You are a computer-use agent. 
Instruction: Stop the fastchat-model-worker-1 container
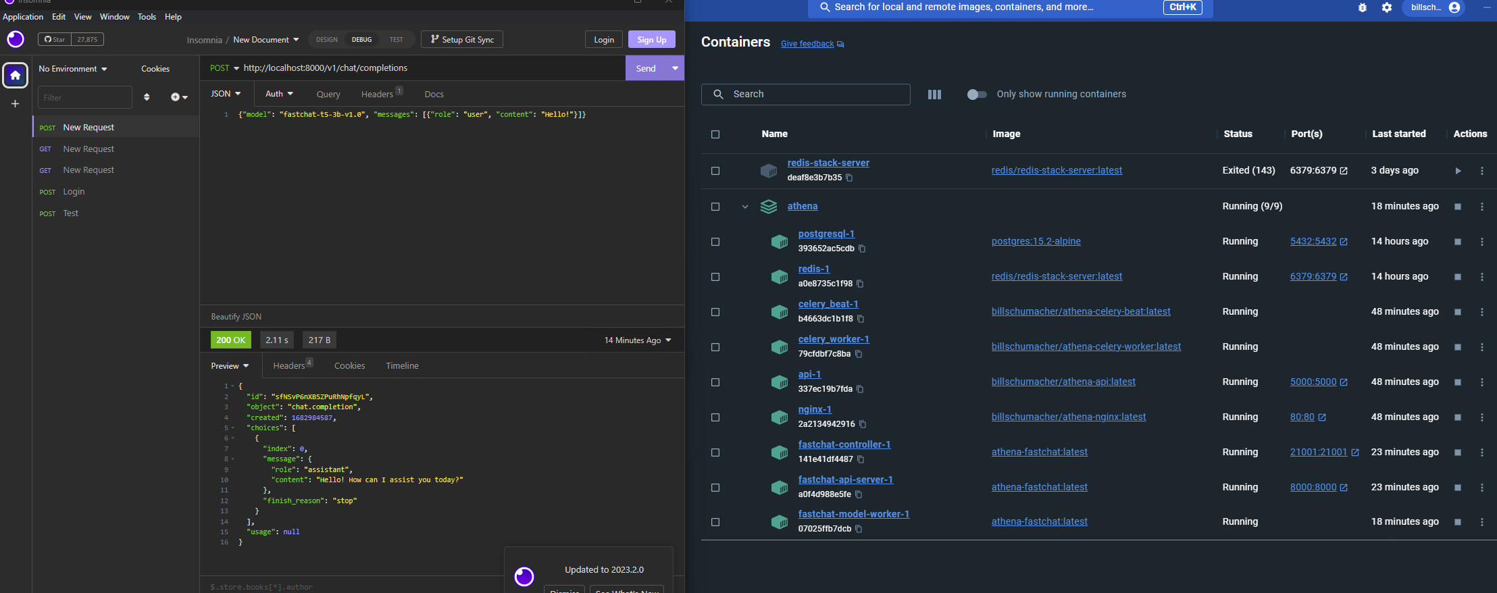click(x=1458, y=522)
